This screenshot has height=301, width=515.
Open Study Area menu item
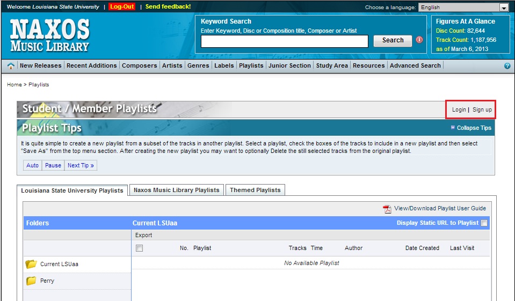click(x=332, y=65)
